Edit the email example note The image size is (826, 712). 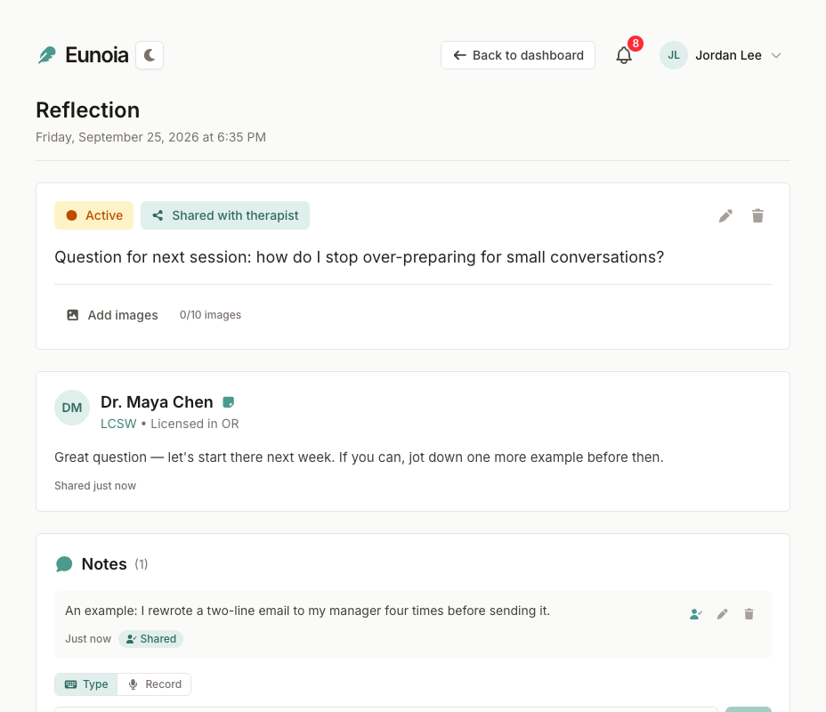722,614
